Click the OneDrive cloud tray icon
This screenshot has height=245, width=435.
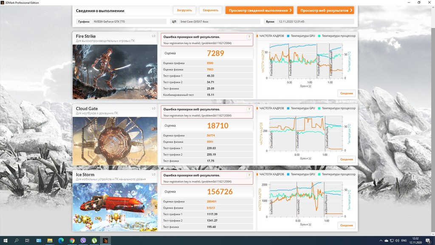coord(386,241)
